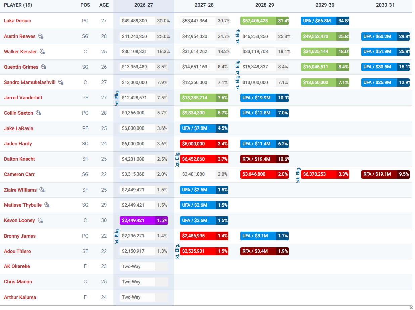The height and width of the screenshot is (310, 415).
Task: Click Quentin Grimes $13,953,489 salary cell
Action: click(x=144, y=67)
